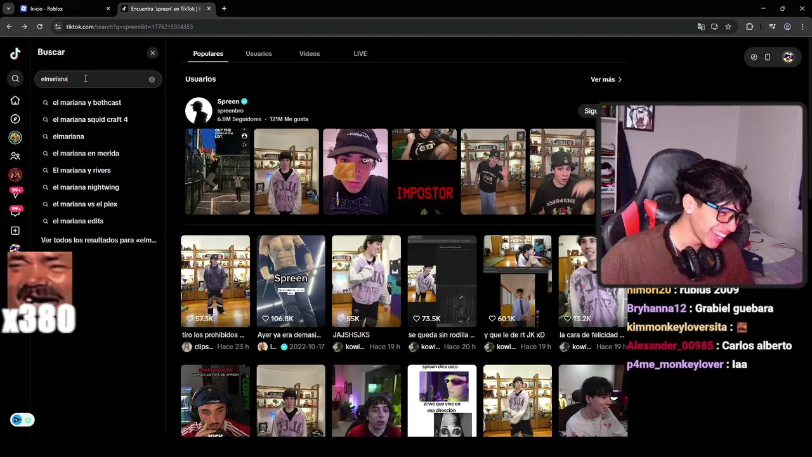Open the Translate page icon
812x457 pixels.
[x=700, y=27]
